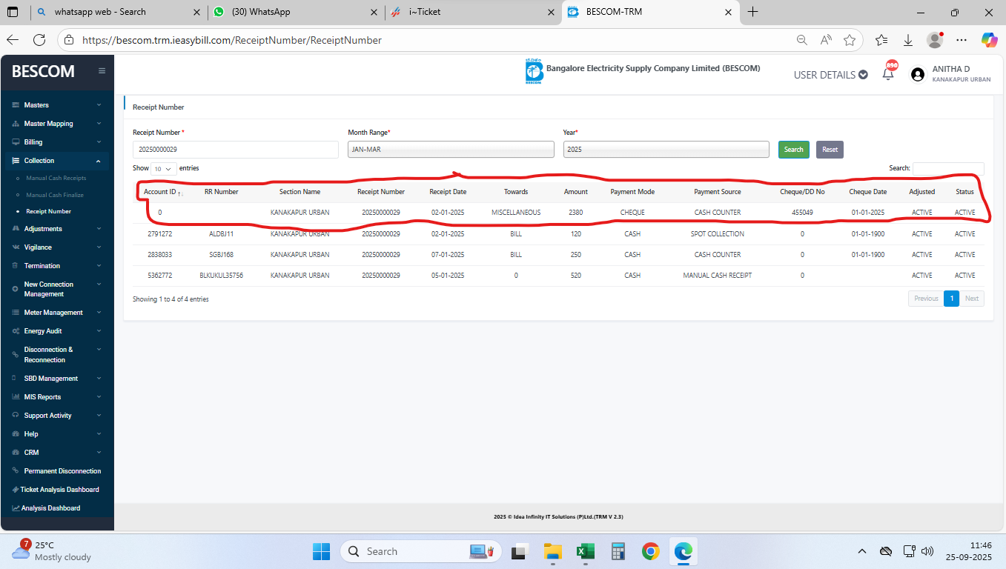The image size is (1006, 569).
Task: Refresh the page using the browser reload icon
Action: pos(39,40)
